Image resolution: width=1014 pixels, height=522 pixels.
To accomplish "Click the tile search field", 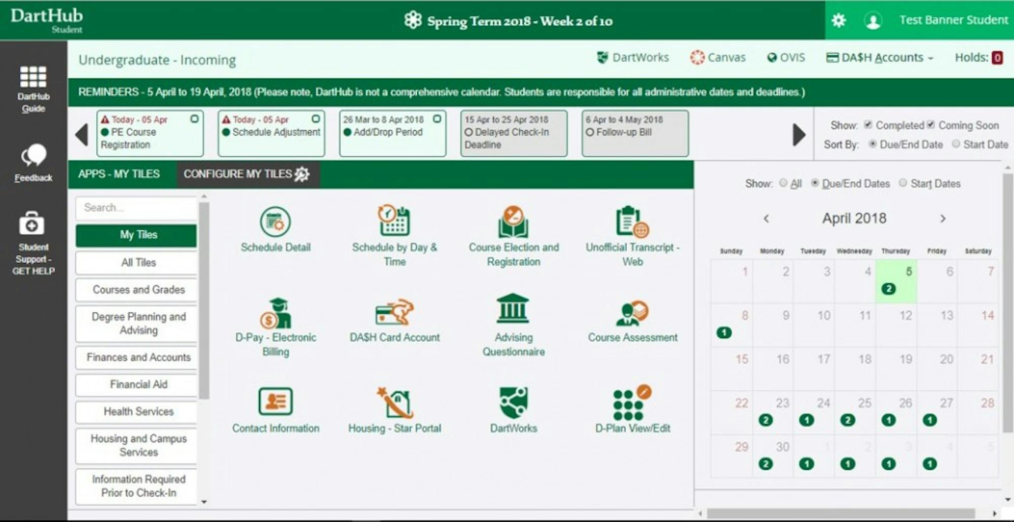I will point(136,208).
